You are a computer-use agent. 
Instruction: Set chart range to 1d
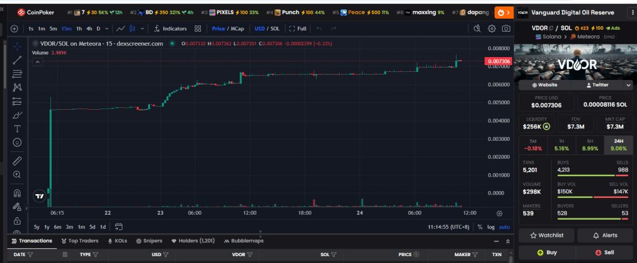[103, 227]
